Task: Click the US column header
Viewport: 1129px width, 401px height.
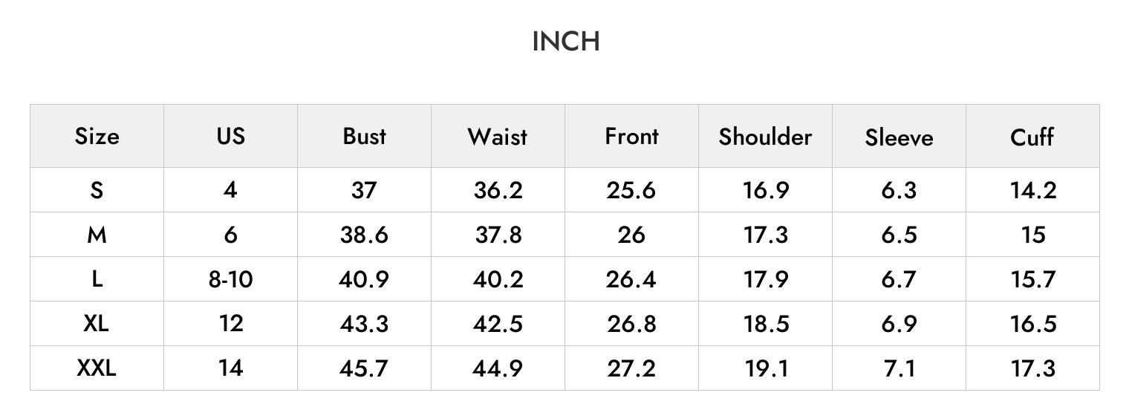Action: [x=230, y=137]
